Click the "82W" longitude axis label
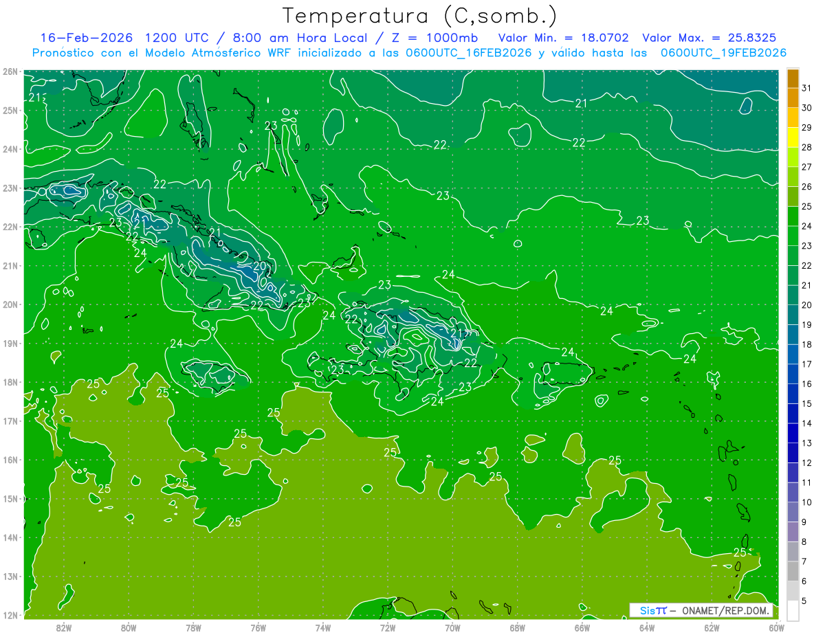 pos(64,628)
